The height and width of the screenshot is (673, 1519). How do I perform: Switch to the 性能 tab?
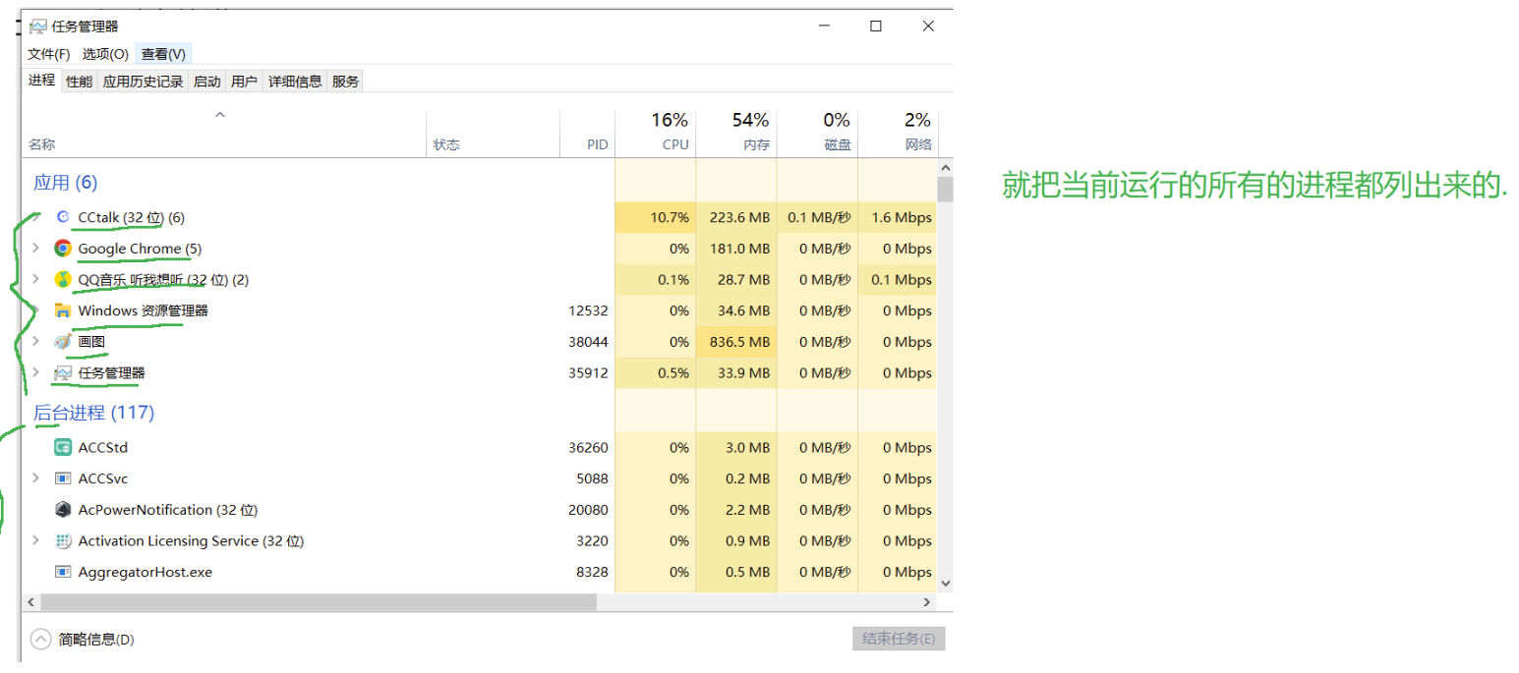tap(80, 82)
